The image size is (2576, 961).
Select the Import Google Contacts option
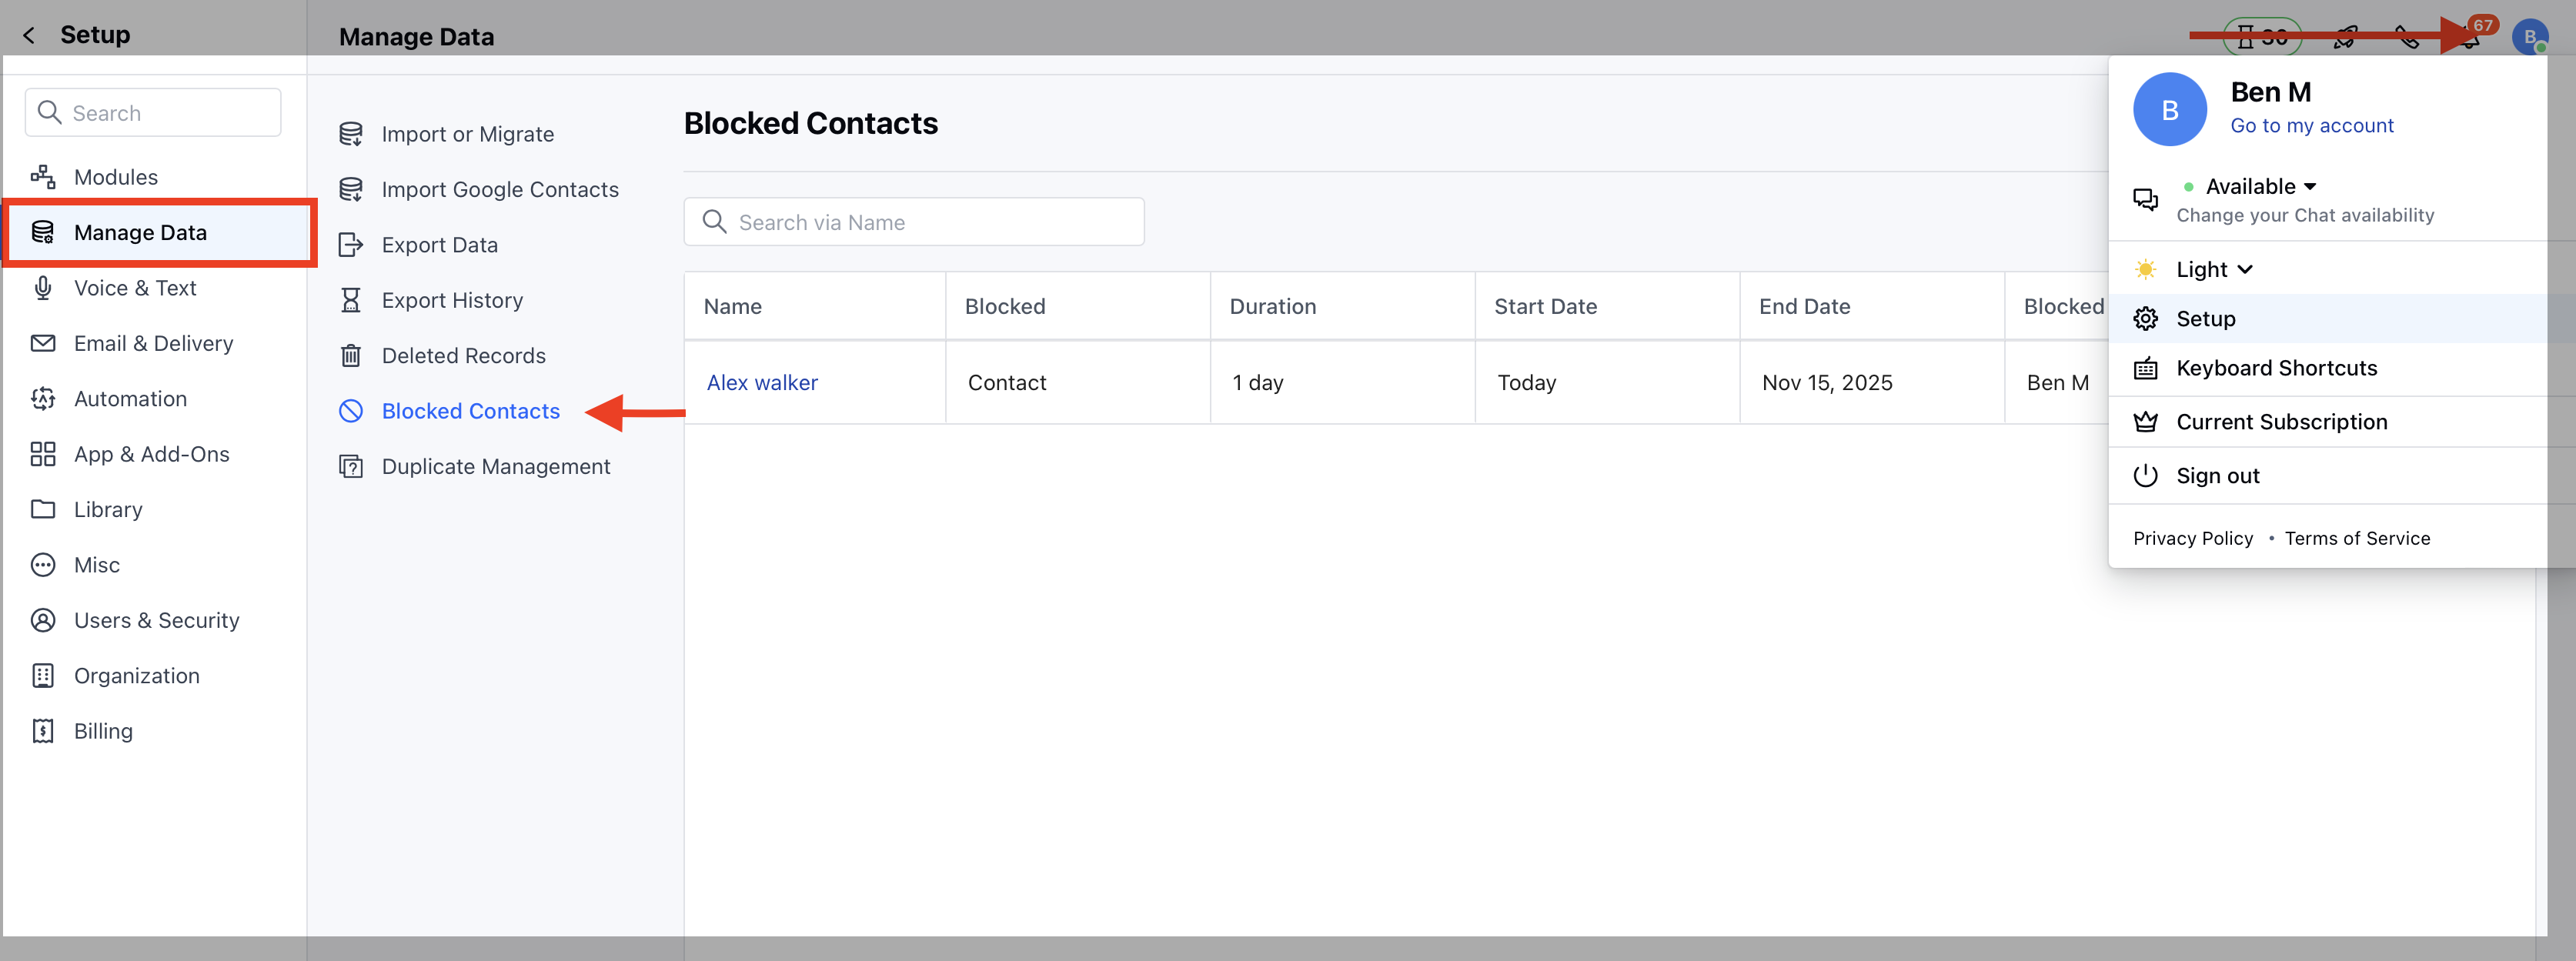[x=499, y=189]
